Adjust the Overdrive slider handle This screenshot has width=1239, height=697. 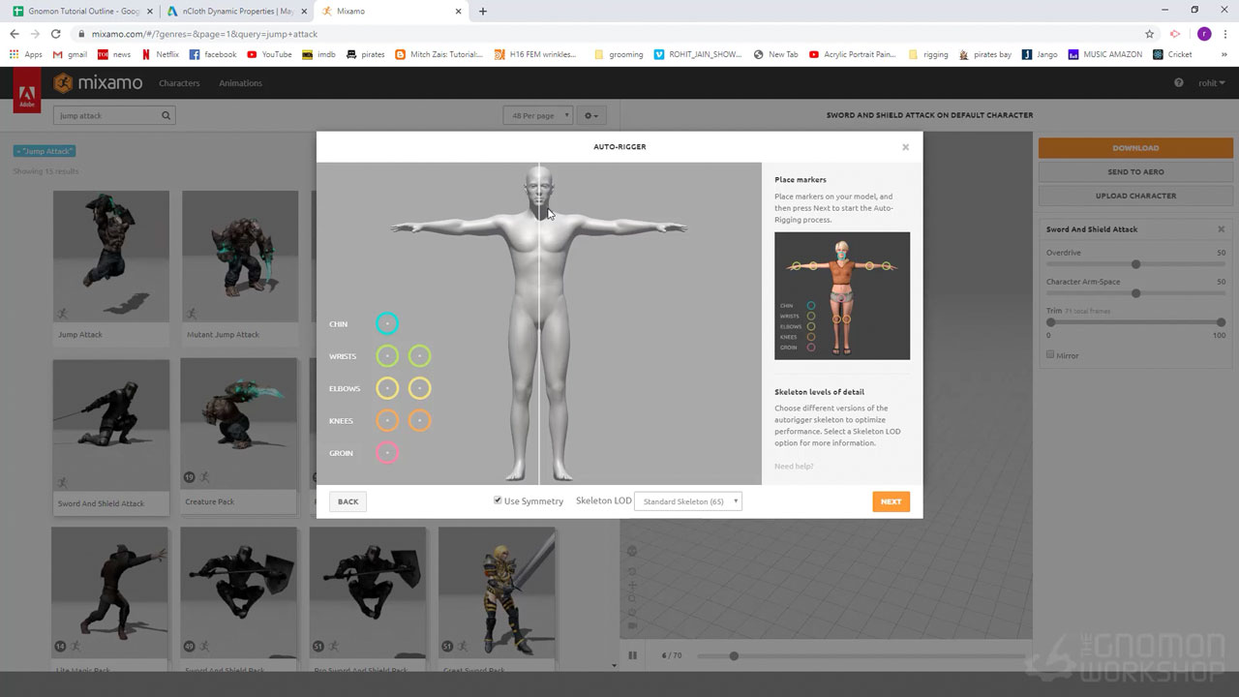(x=1135, y=264)
